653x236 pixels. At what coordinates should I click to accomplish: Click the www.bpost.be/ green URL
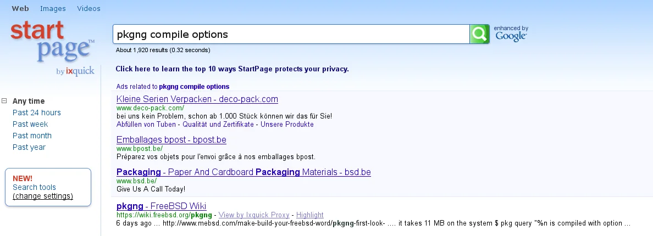(x=140, y=148)
